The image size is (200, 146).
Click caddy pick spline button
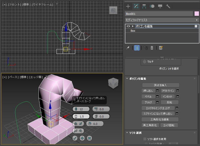(78, 131)
